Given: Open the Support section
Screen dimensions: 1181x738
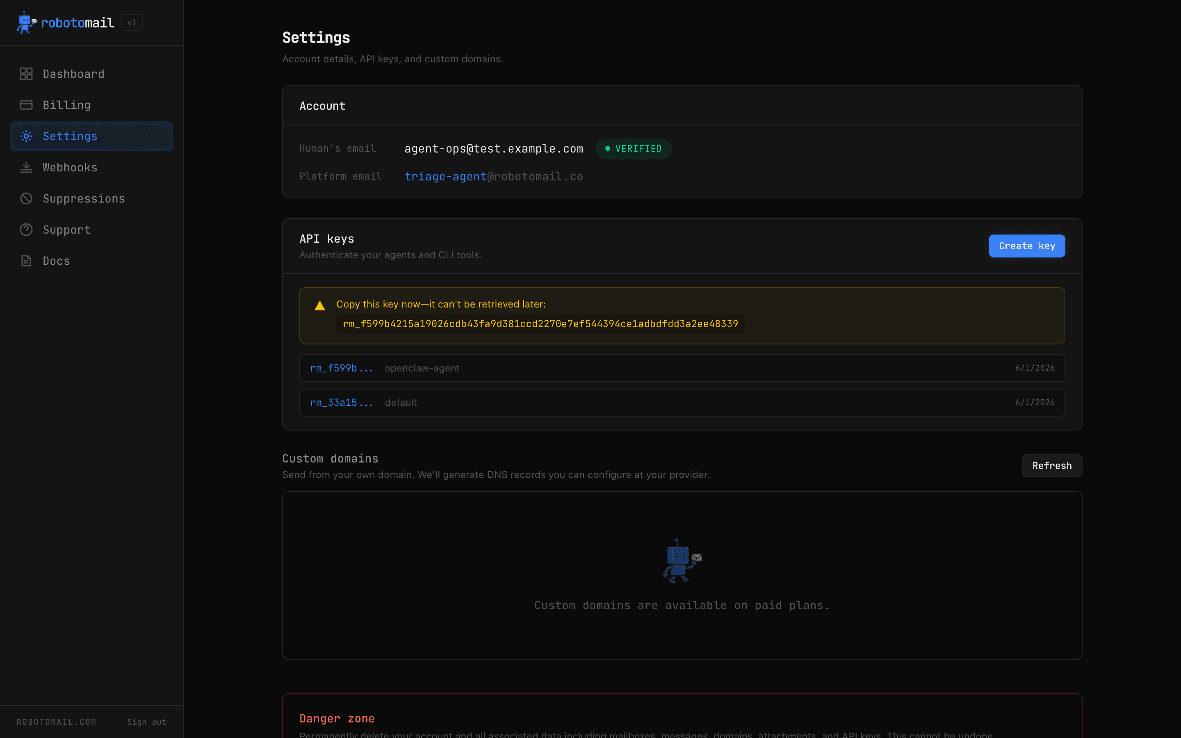Looking at the screenshot, I should pos(91,230).
